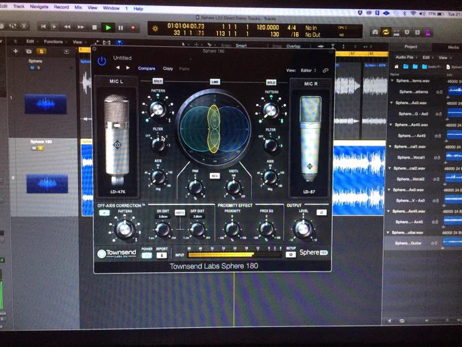Add a new track with plus icon
462x347 pixels.
[16, 51]
